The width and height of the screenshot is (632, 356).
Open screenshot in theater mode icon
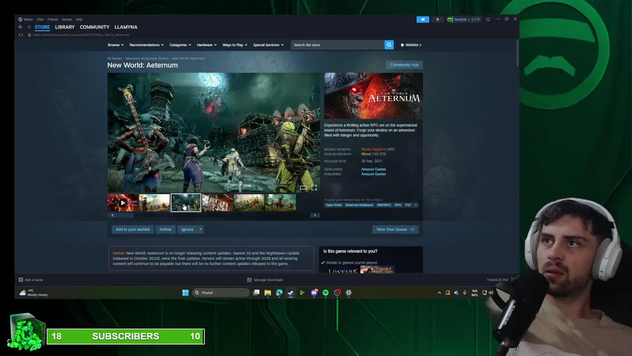(303, 188)
